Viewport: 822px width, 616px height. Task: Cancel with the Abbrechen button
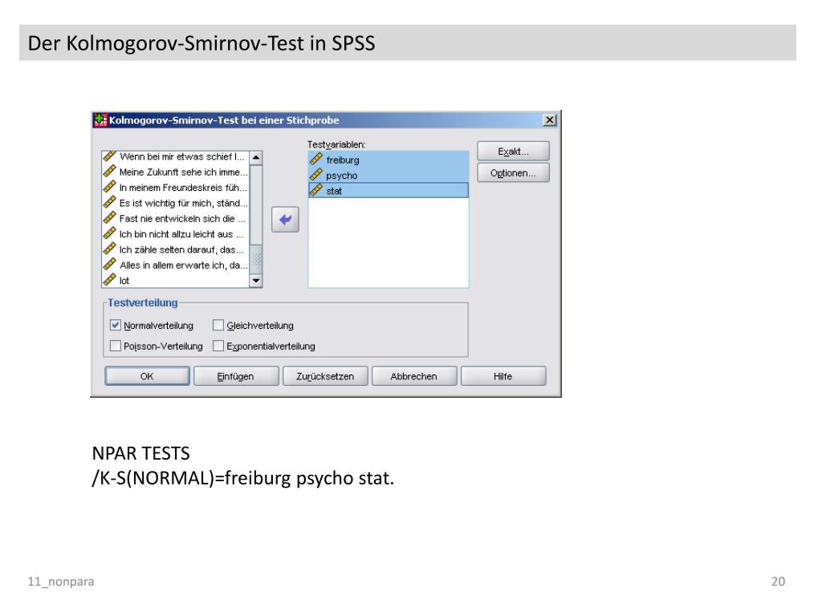click(414, 376)
